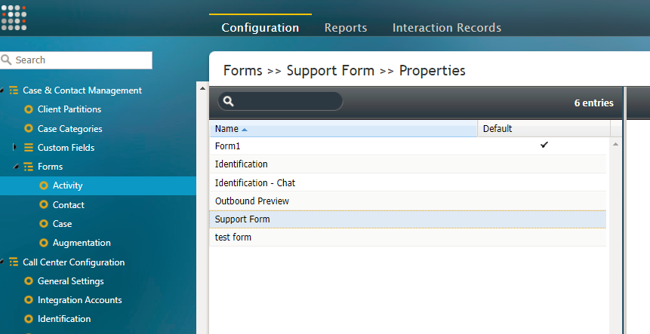
Task: Click the Custom Fields list icon
Action: (29, 147)
